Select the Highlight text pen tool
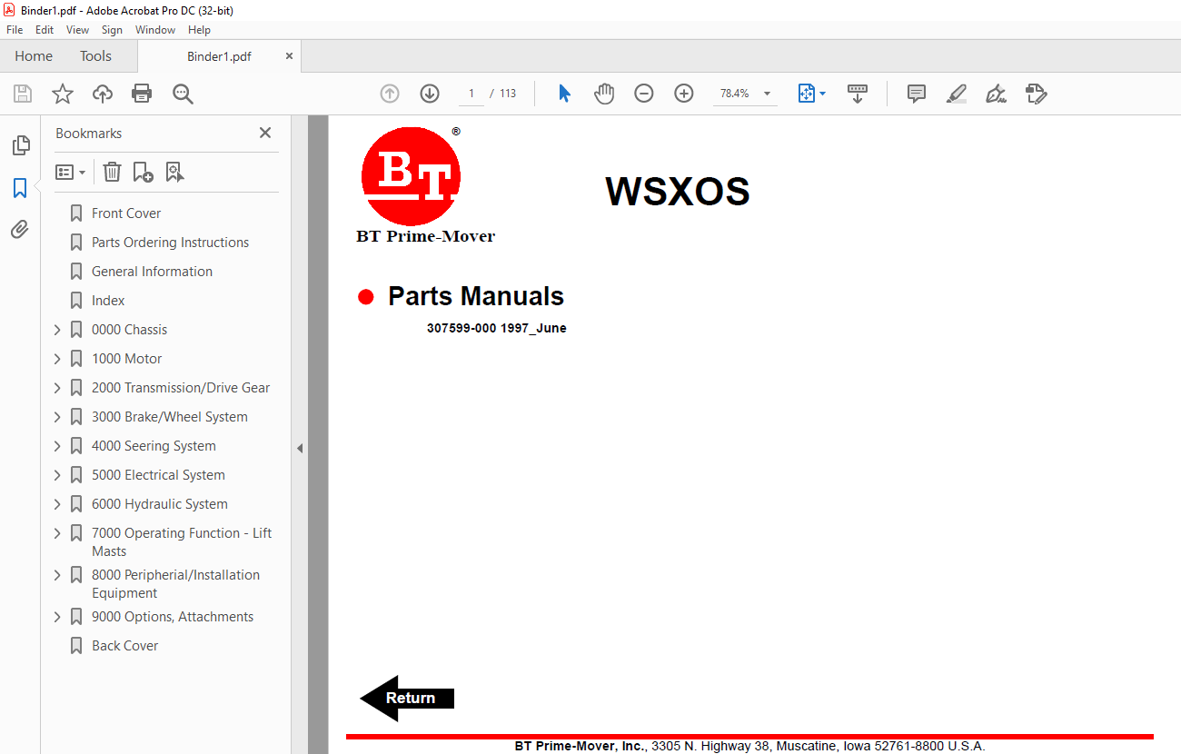 pos(957,94)
